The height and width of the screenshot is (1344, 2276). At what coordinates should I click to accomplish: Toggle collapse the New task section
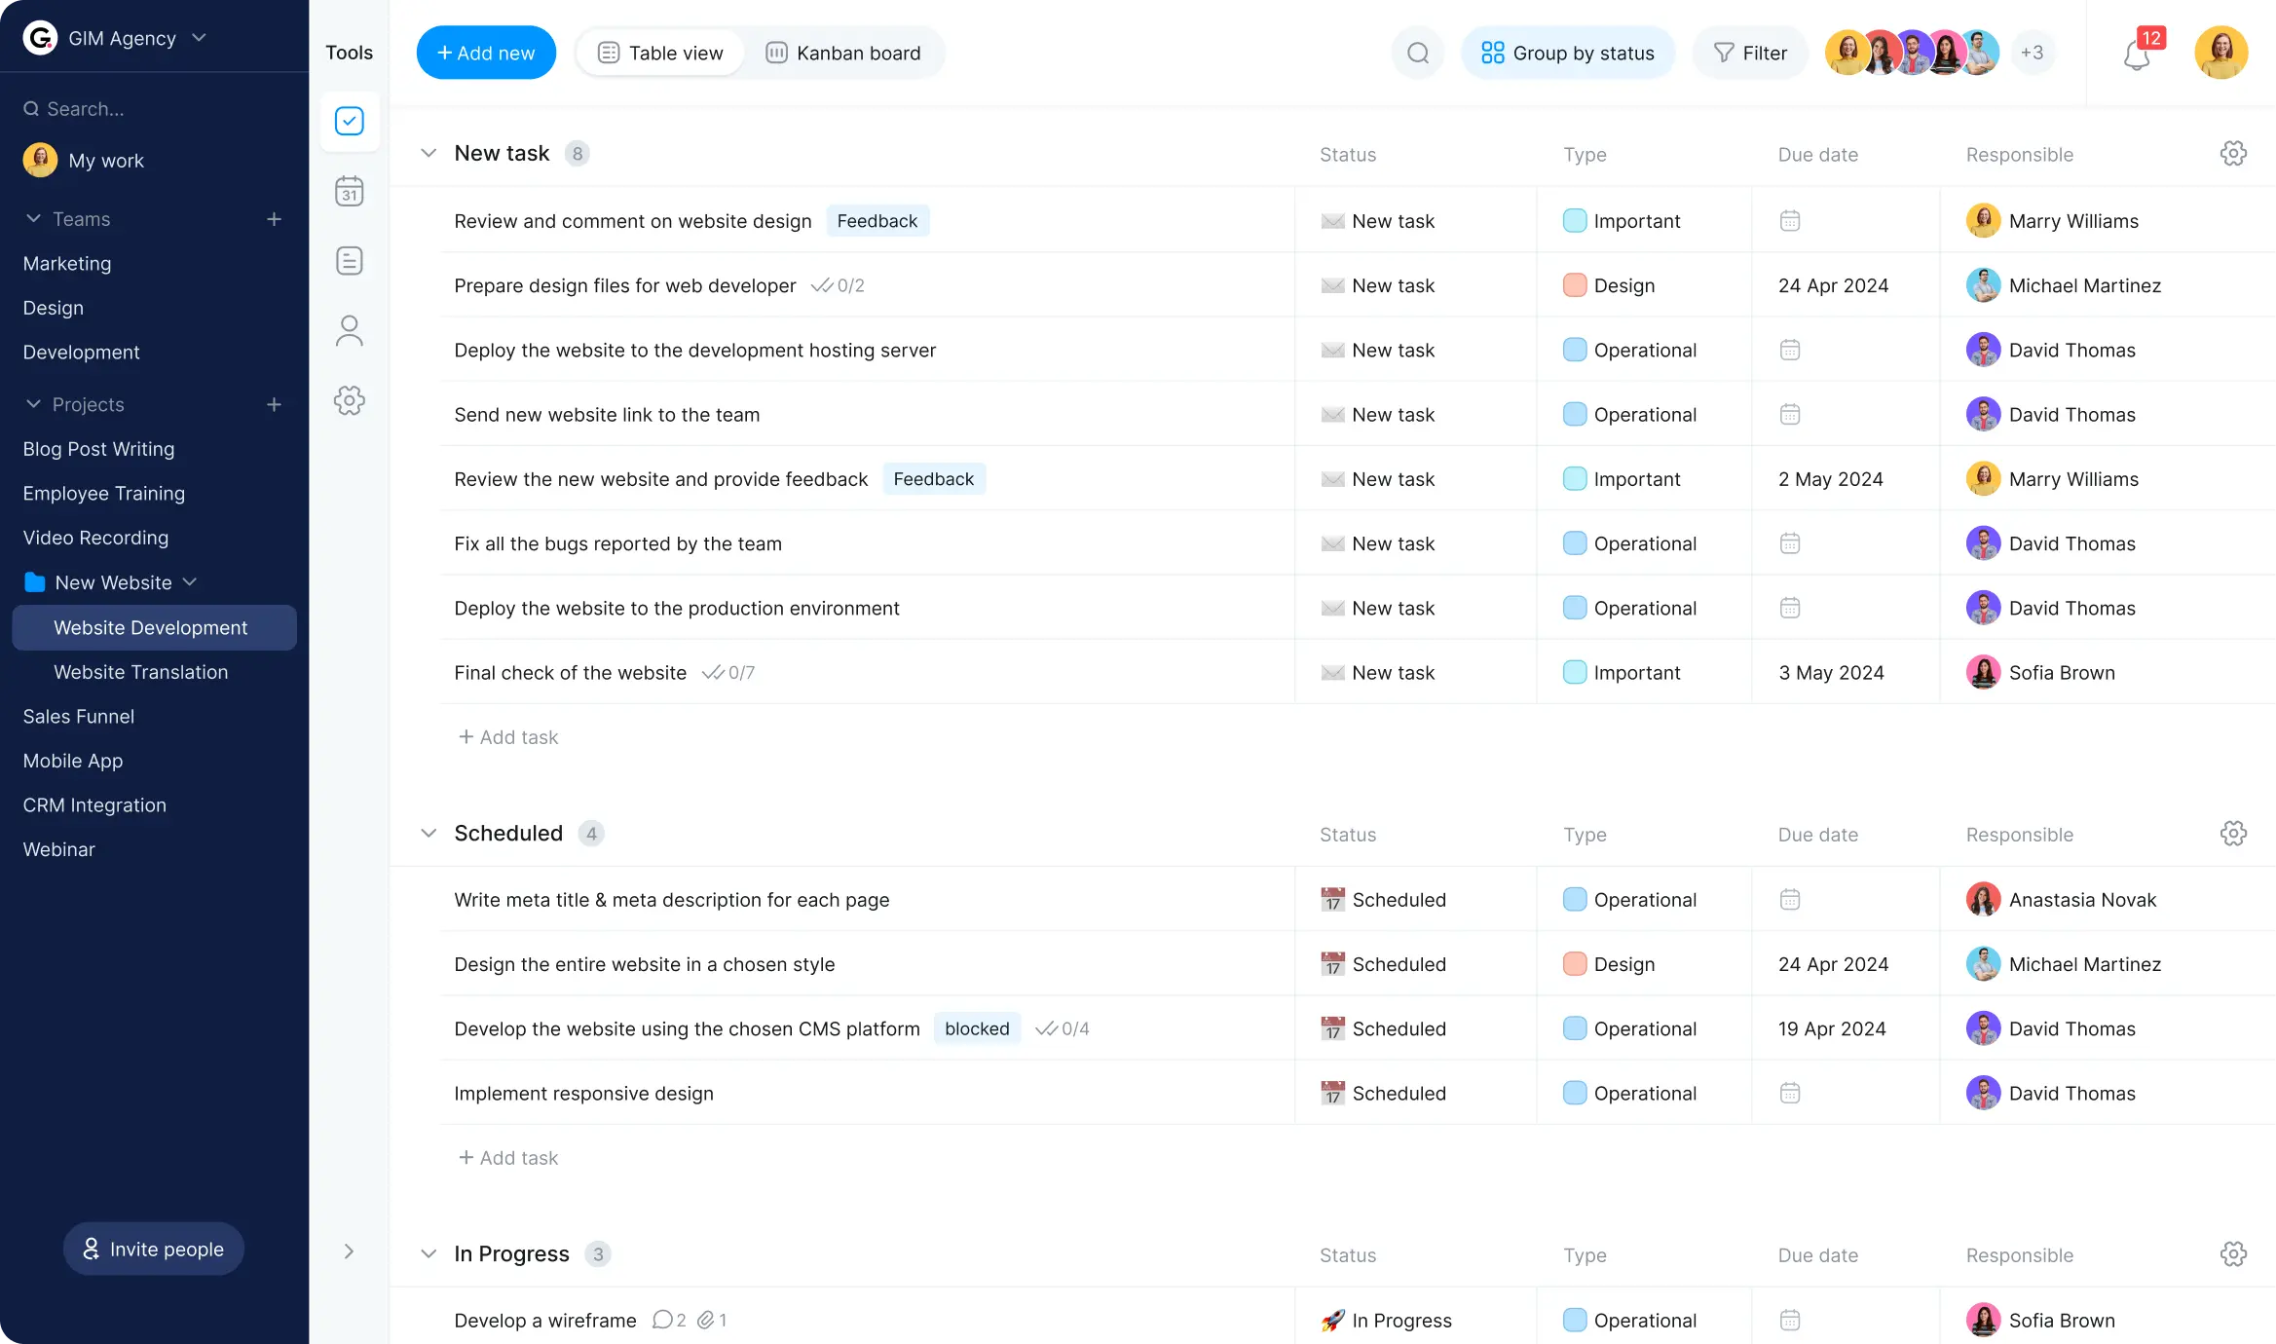[427, 154]
